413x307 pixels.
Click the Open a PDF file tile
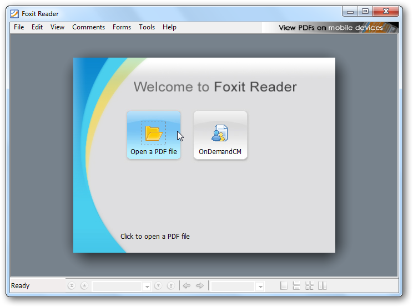[154, 135]
